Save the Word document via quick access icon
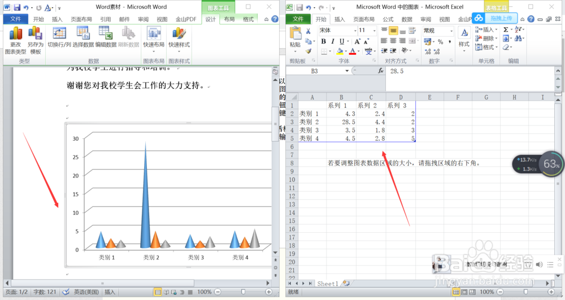565x300 pixels. (17, 7)
